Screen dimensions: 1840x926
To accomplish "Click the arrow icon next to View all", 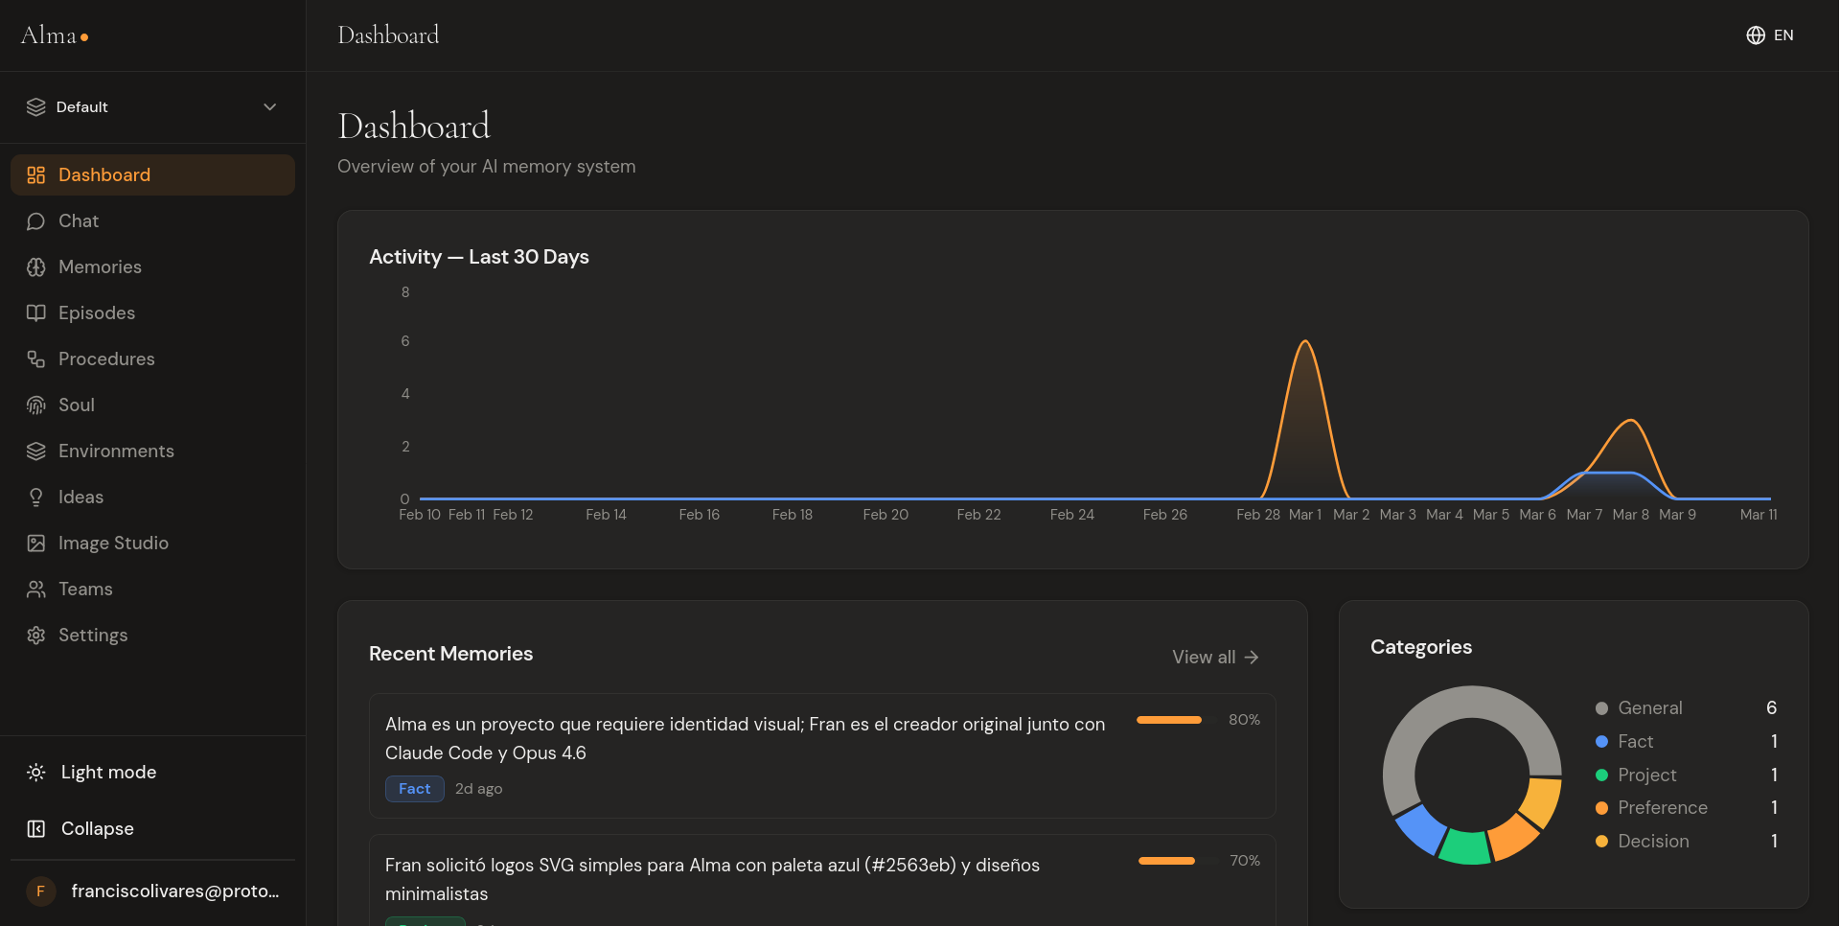I will (x=1252, y=657).
